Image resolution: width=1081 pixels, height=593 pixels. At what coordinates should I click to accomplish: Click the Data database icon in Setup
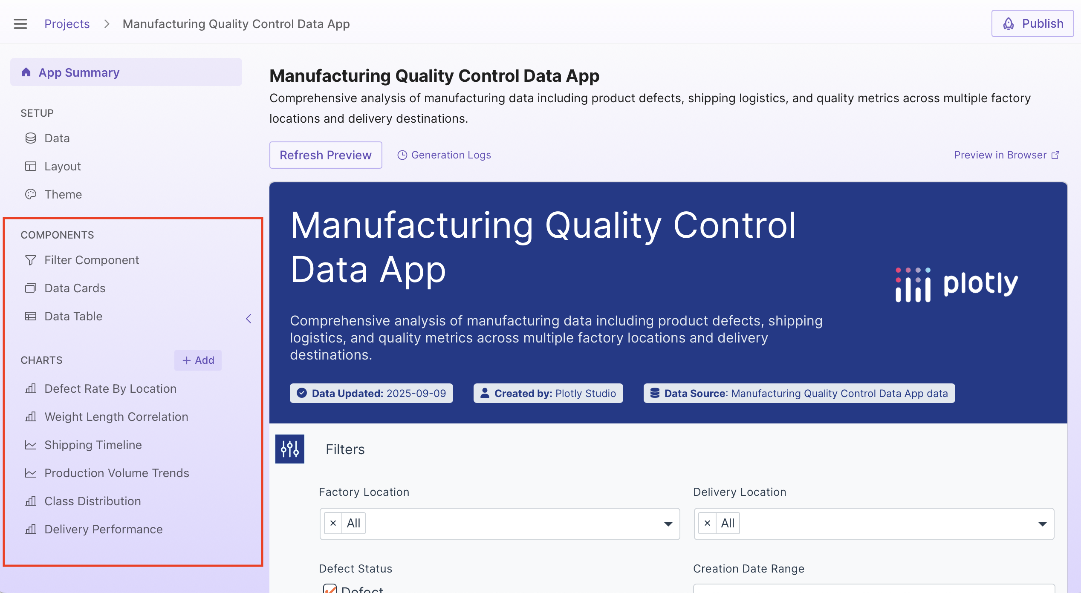coord(31,138)
